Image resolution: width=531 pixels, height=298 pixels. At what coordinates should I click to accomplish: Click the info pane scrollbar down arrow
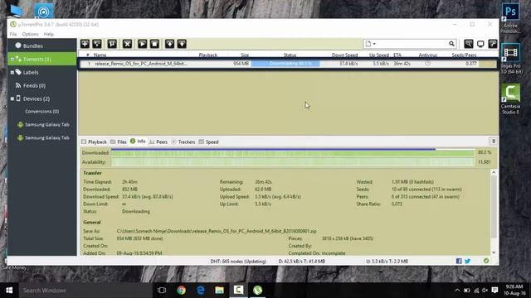(x=494, y=252)
